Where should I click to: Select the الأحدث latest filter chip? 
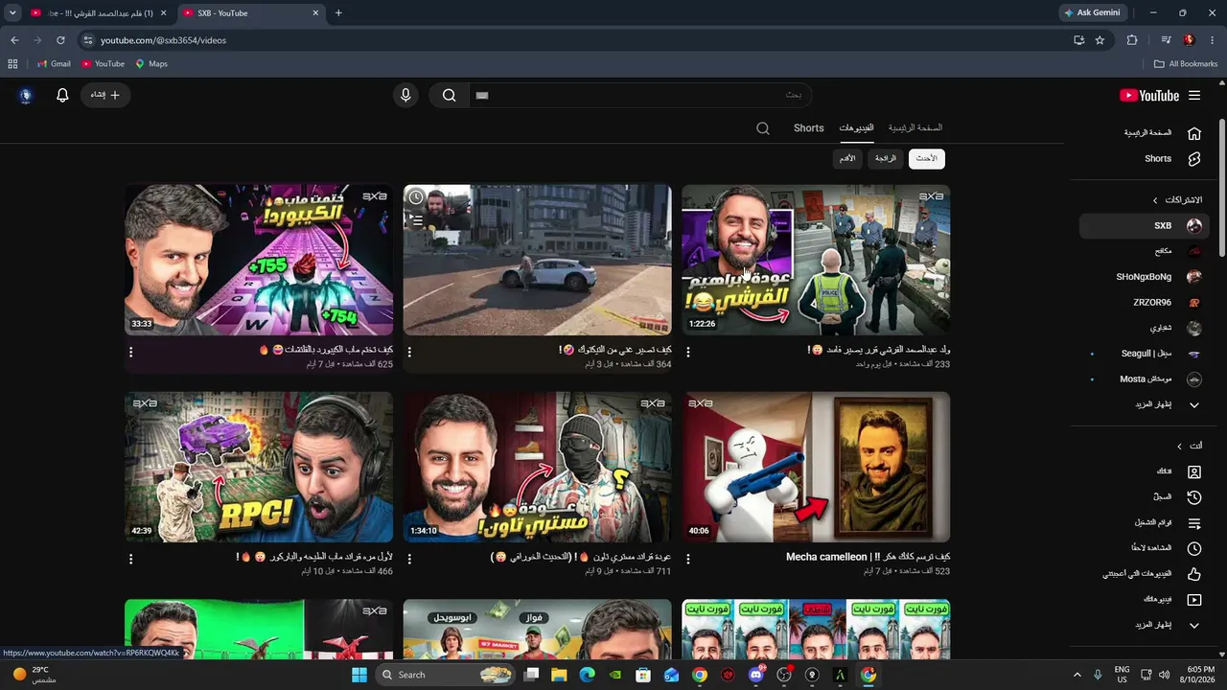pos(927,158)
